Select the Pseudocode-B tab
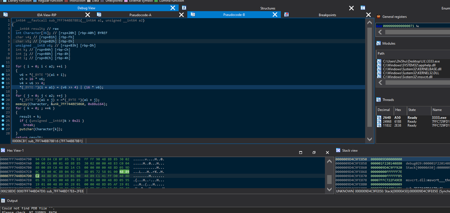 point(234,15)
